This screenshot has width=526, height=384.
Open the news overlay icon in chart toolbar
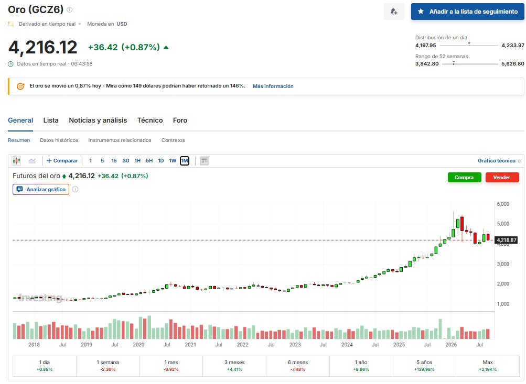[204, 161]
